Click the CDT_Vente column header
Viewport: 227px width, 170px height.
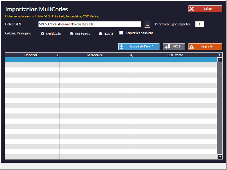pyautogui.click(x=175, y=55)
